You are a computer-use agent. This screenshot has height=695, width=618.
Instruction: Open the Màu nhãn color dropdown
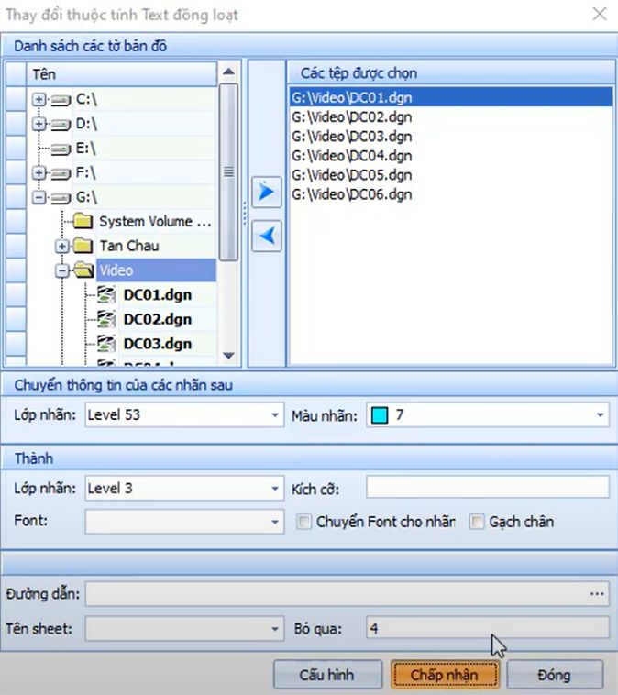point(601,415)
